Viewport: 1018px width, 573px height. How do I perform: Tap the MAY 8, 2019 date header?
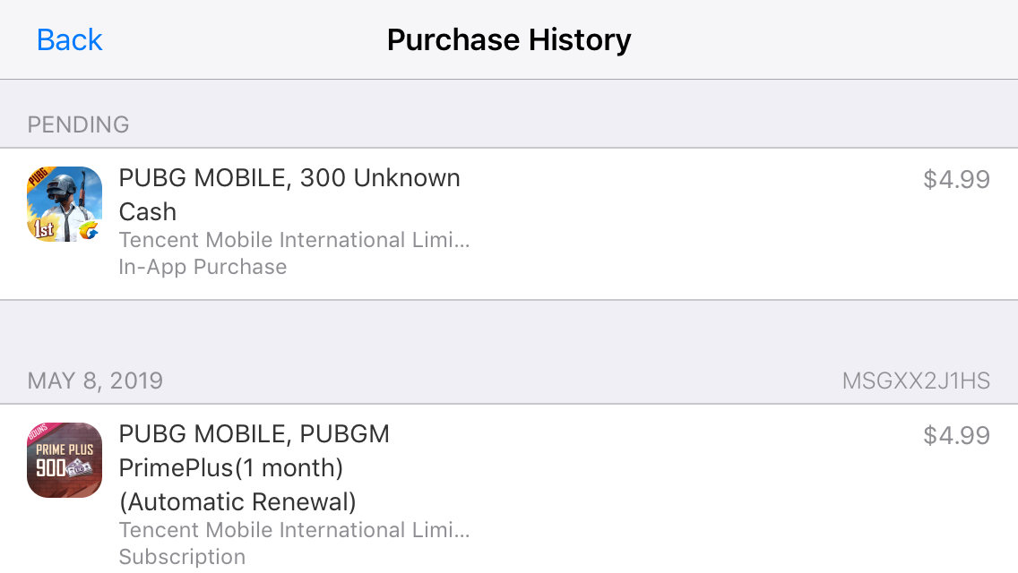(x=96, y=381)
